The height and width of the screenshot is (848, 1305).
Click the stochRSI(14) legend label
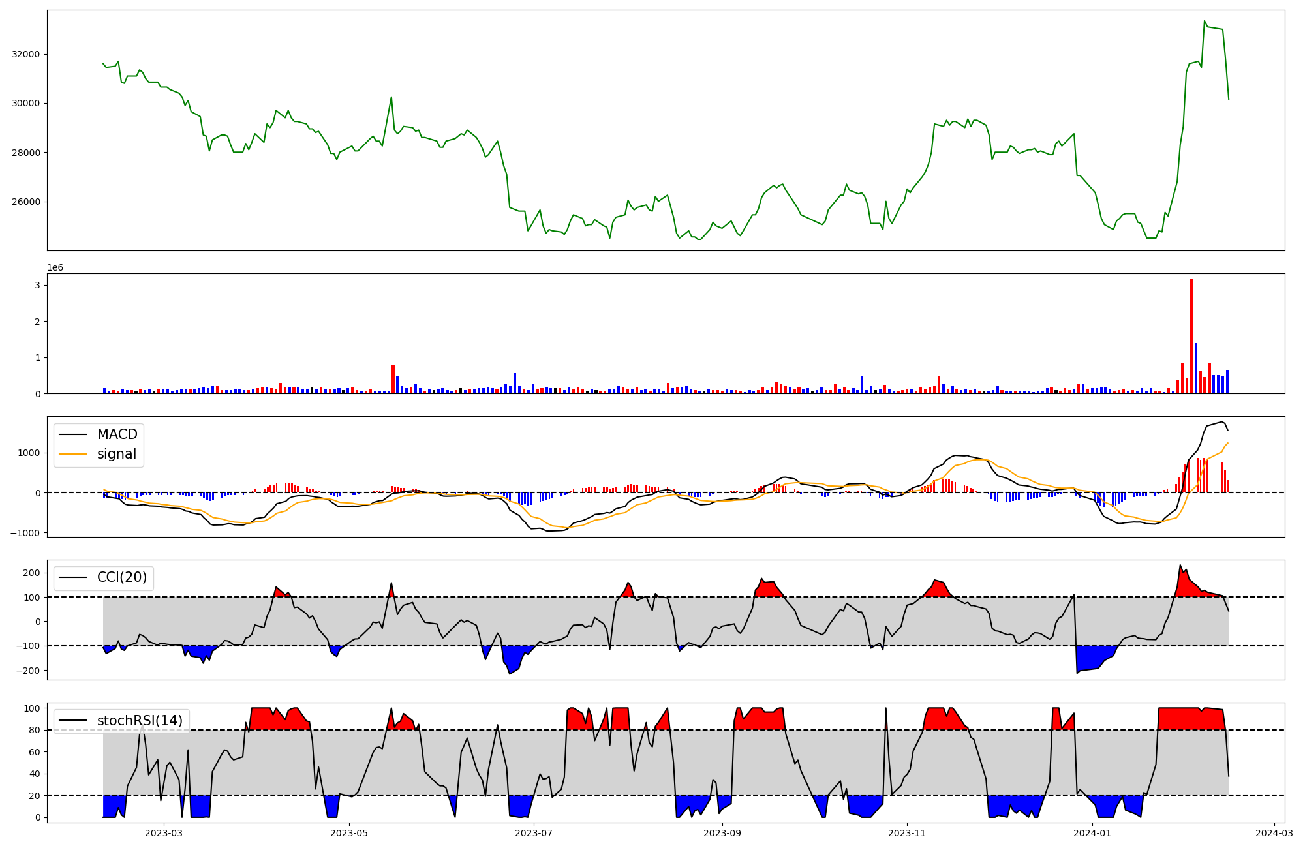tap(140, 721)
